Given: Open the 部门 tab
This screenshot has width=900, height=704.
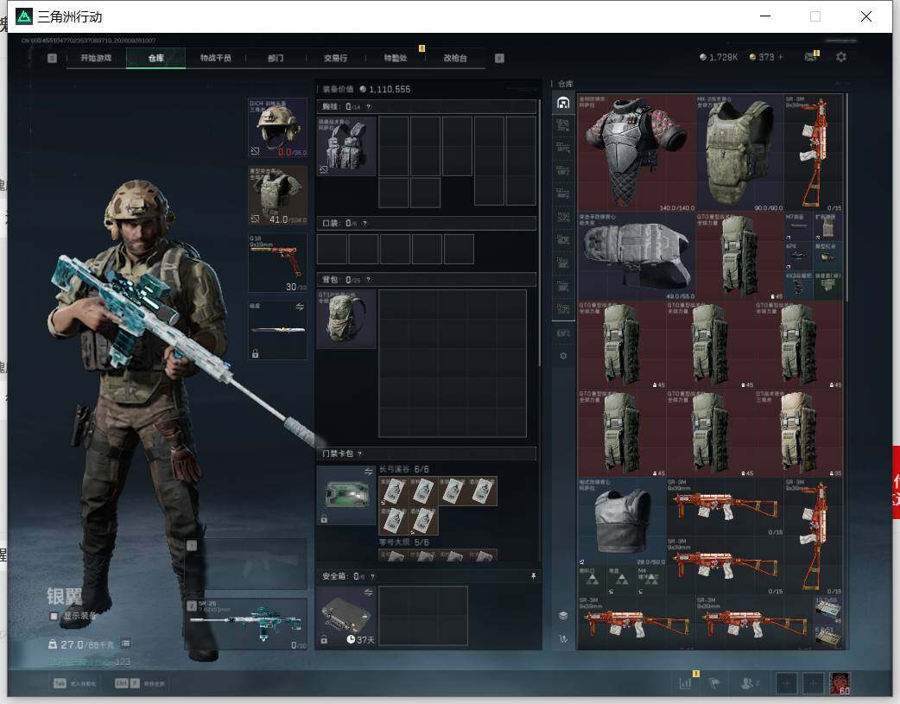Looking at the screenshot, I should point(276,58).
